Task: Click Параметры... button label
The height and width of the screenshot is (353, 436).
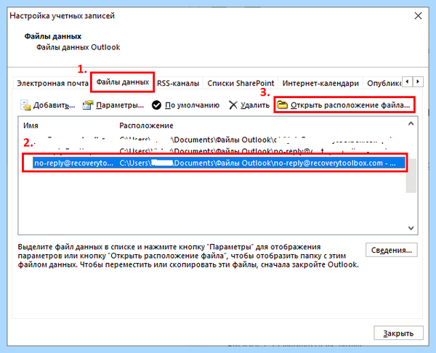Action: tap(120, 105)
